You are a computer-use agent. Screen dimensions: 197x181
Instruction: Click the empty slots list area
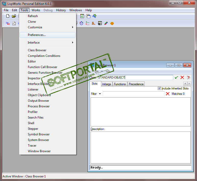point(141,112)
